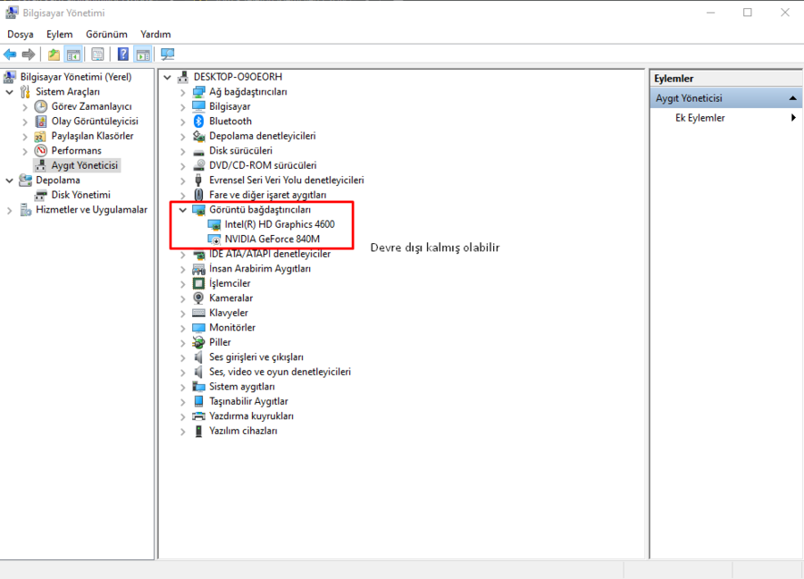Click the Back arrow toolbar icon

[10, 55]
